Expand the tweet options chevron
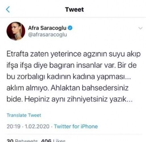 click(140, 28)
